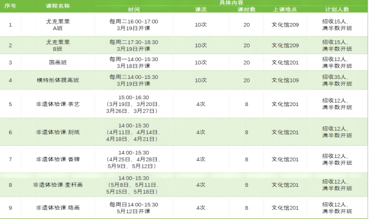Click the 课程名称 column header

tap(58, 6)
